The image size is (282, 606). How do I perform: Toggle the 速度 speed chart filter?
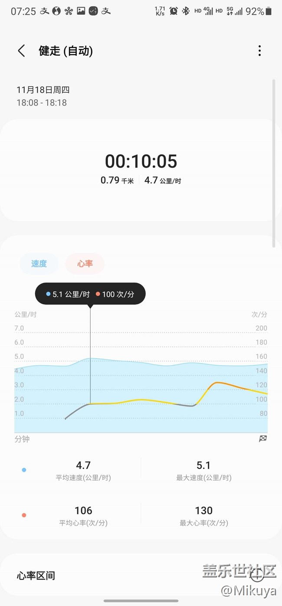39,263
